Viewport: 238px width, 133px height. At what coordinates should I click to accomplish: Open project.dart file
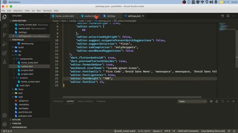(x=27, y=70)
